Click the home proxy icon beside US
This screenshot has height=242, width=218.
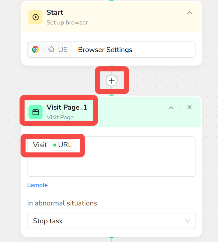click(51, 49)
